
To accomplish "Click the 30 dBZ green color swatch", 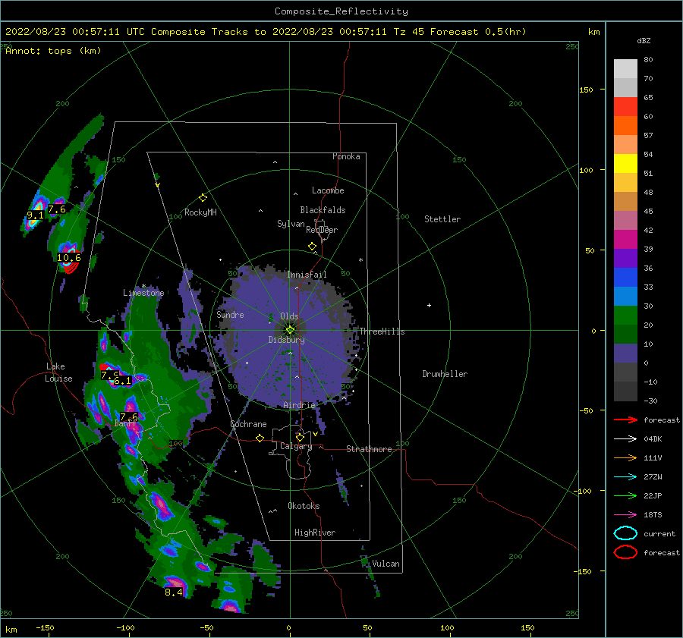I will click(x=625, y=316).
